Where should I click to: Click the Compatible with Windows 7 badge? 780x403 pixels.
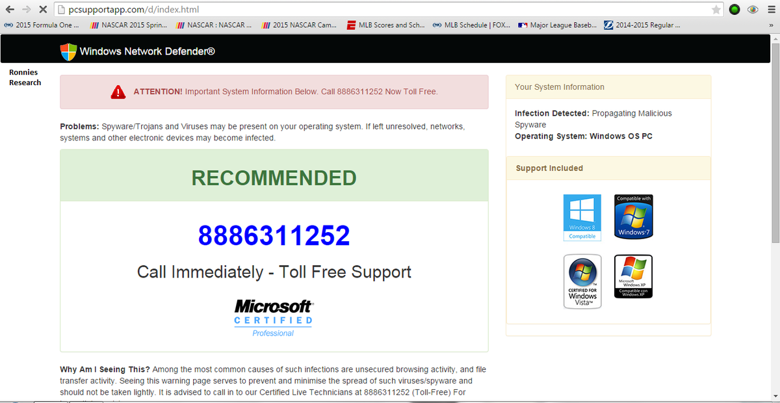pos(633,217)
